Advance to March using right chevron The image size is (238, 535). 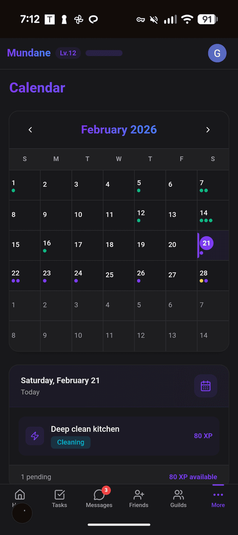(208, 130)
